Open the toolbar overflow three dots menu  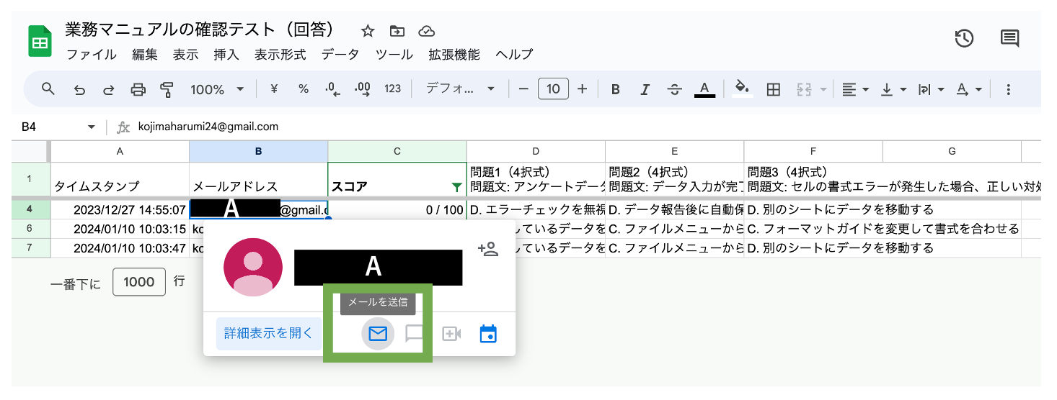1008,89
